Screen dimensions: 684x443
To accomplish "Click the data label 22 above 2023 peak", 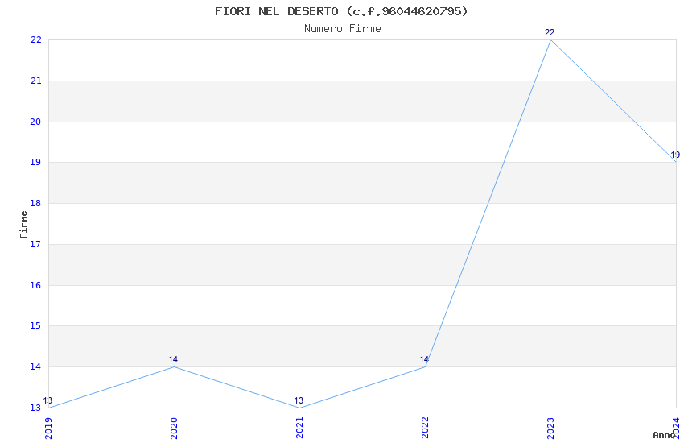I will (x=550, y=32).
